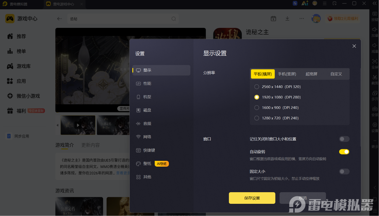
Task: Close the 雷电游戏中心 title tab
Action: pos(82,4)
